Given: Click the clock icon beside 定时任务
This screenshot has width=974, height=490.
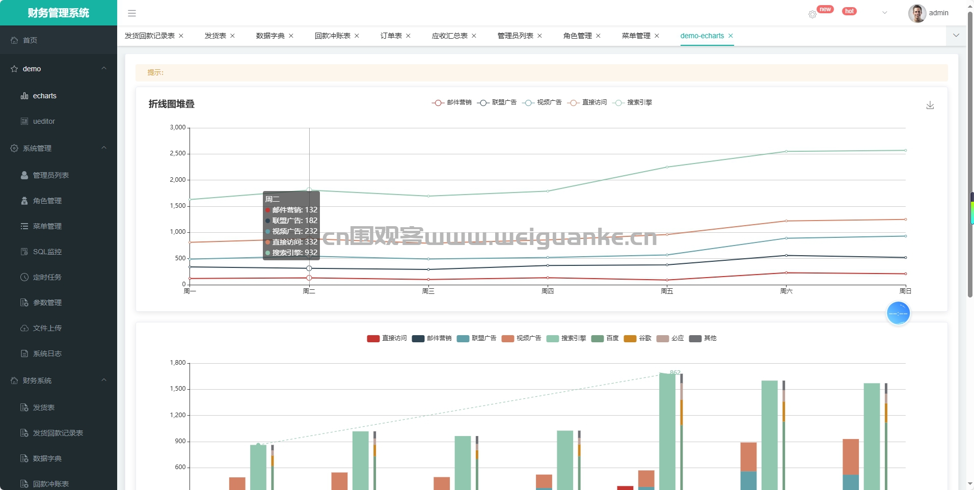Looking at the screenshot, I should tap(24, 277).
